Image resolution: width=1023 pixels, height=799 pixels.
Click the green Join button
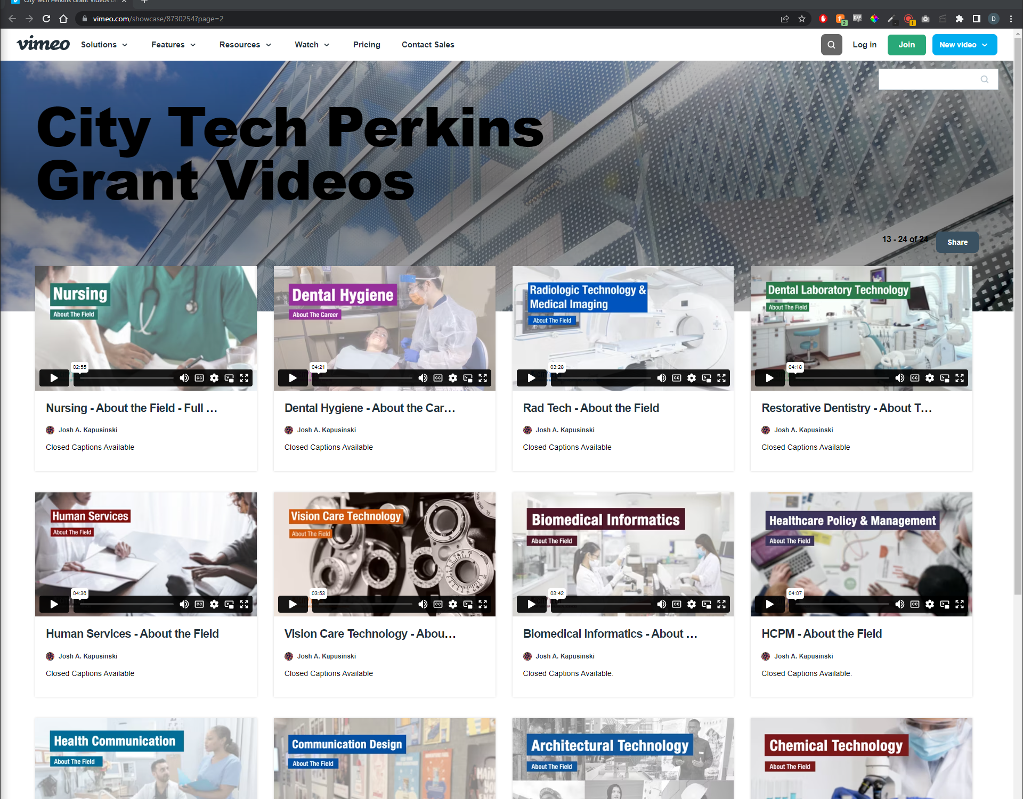(x=906, y=45)
